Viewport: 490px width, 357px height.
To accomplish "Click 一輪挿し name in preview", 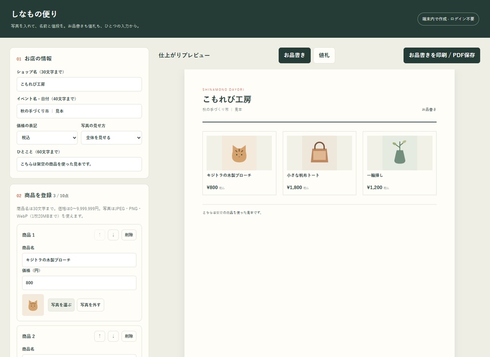I will 375,175.
